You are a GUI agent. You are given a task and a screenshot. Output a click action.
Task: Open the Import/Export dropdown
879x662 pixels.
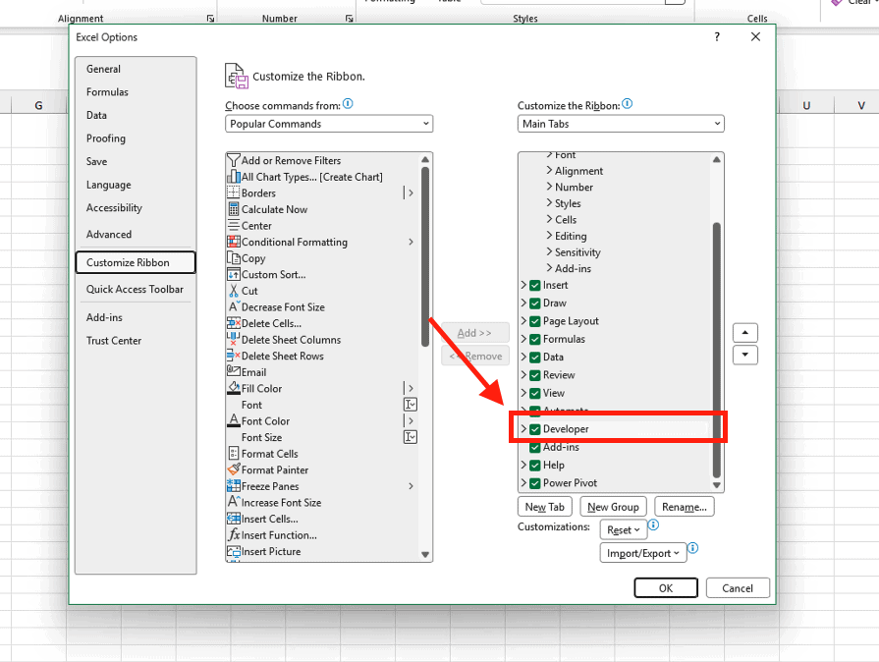(x=643, y=553)
